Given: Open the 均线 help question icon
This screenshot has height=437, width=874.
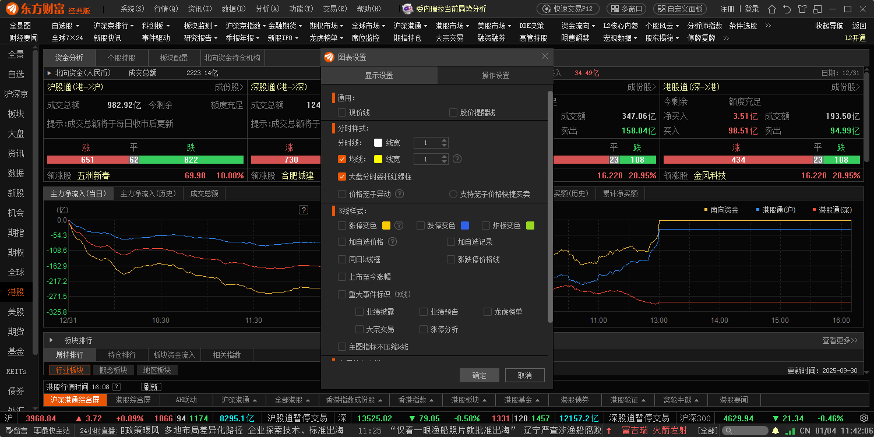Looking at the screenshot, I should click(457, 159).
